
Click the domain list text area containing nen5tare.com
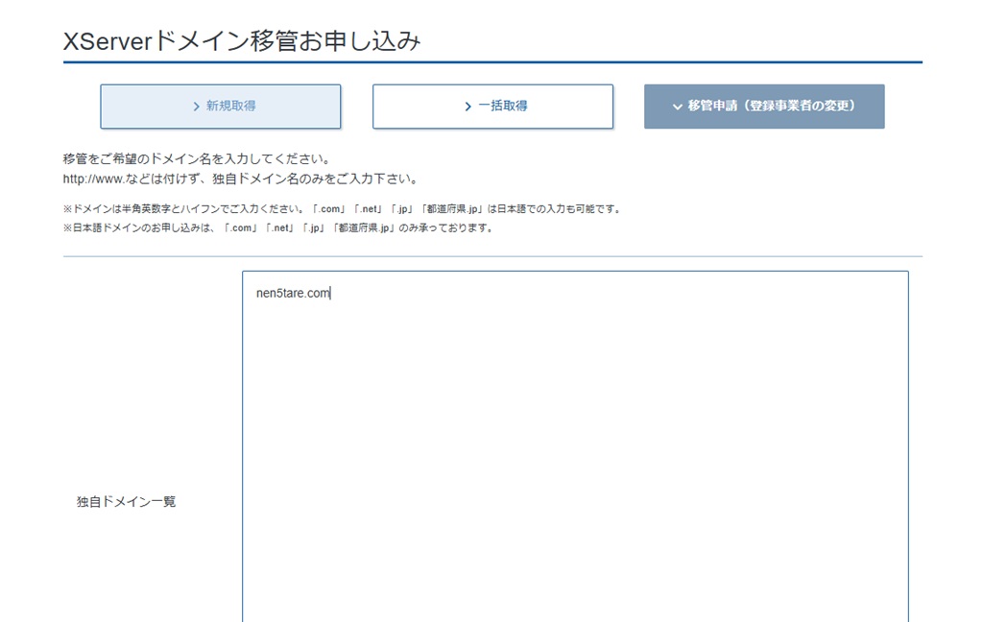[576, 446]
